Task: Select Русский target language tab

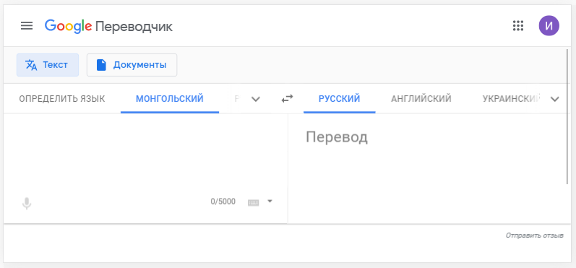Action: tap(340, 99)
